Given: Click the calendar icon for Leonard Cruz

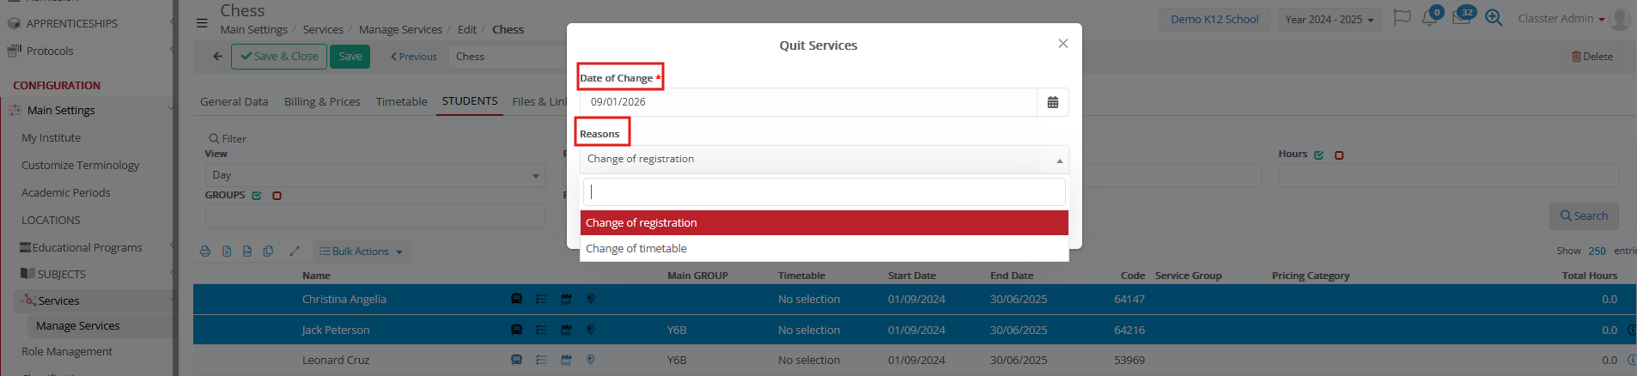Looking at the screenshot, I should tap(566, 361).
